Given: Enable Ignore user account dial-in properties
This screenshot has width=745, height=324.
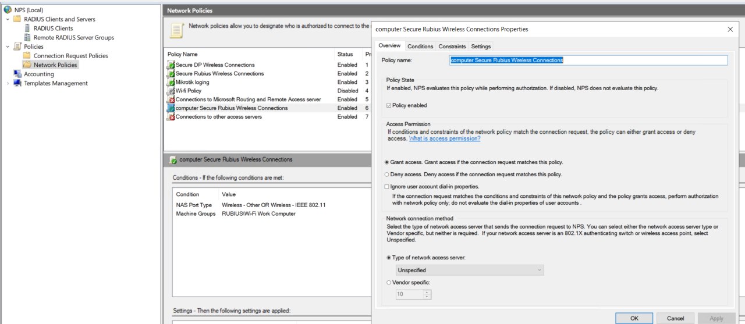Looking at the screenshot, I should click(x=387, y=187).
